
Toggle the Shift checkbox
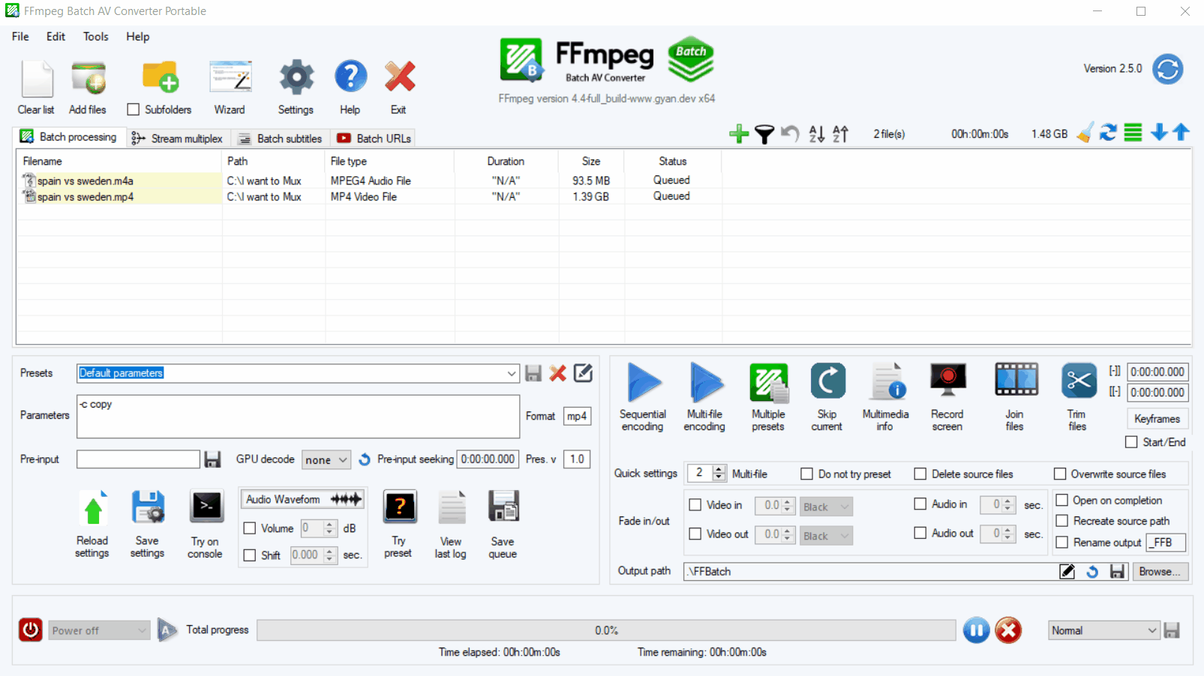click(x=250, y=555)
